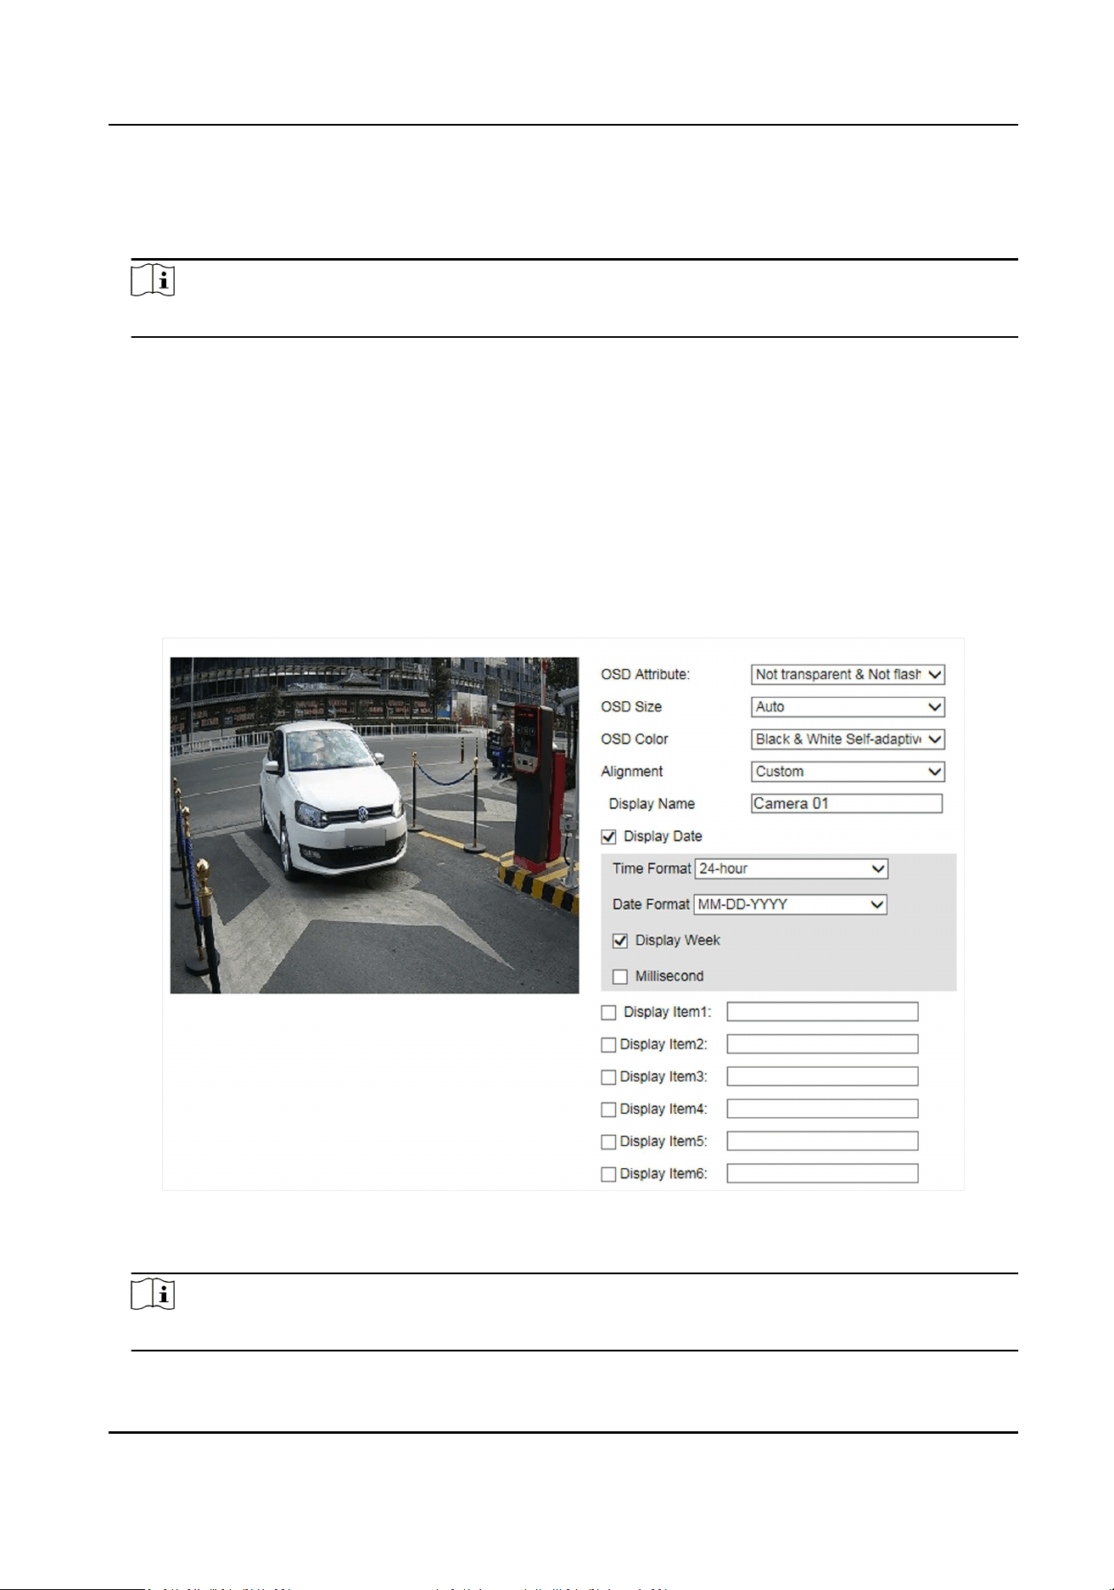
Task: Check the Display Item6 checkbox
Action: (x=608, y=1174)
